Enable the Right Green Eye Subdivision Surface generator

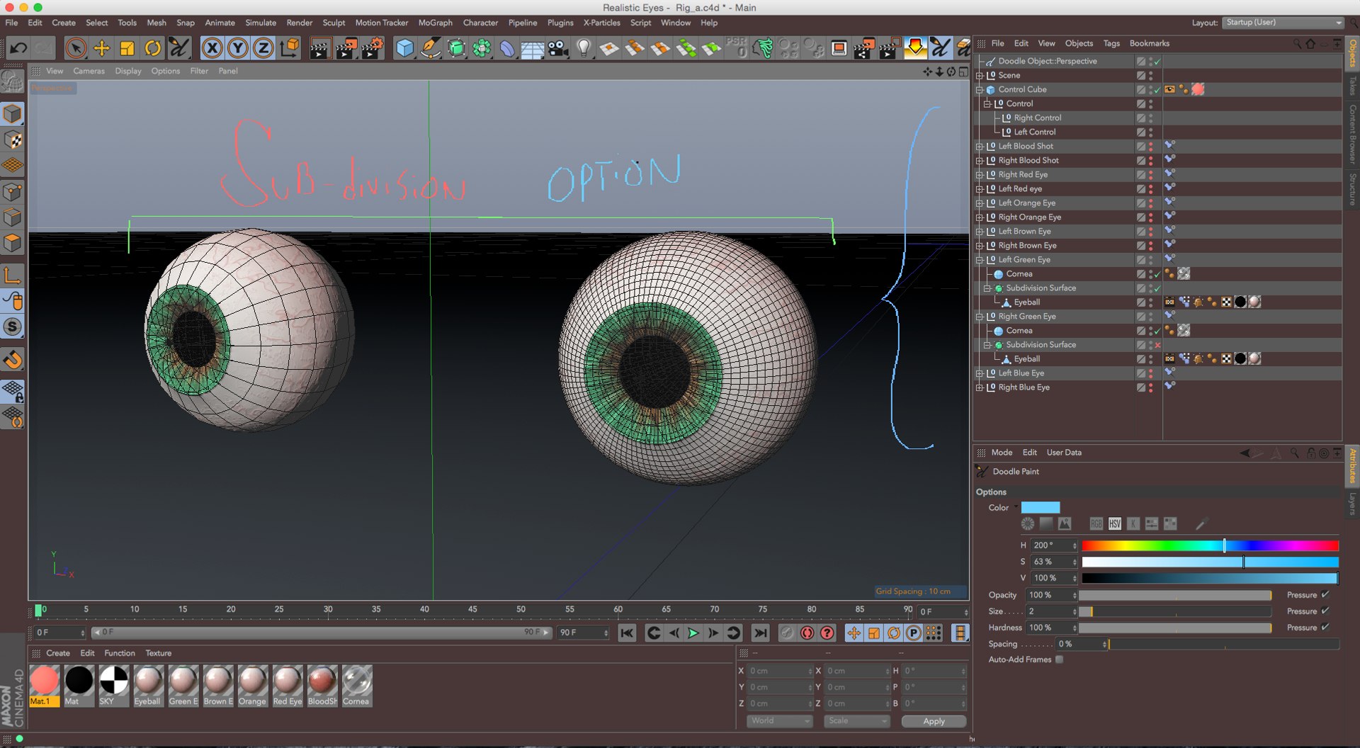click(1157, 345)
